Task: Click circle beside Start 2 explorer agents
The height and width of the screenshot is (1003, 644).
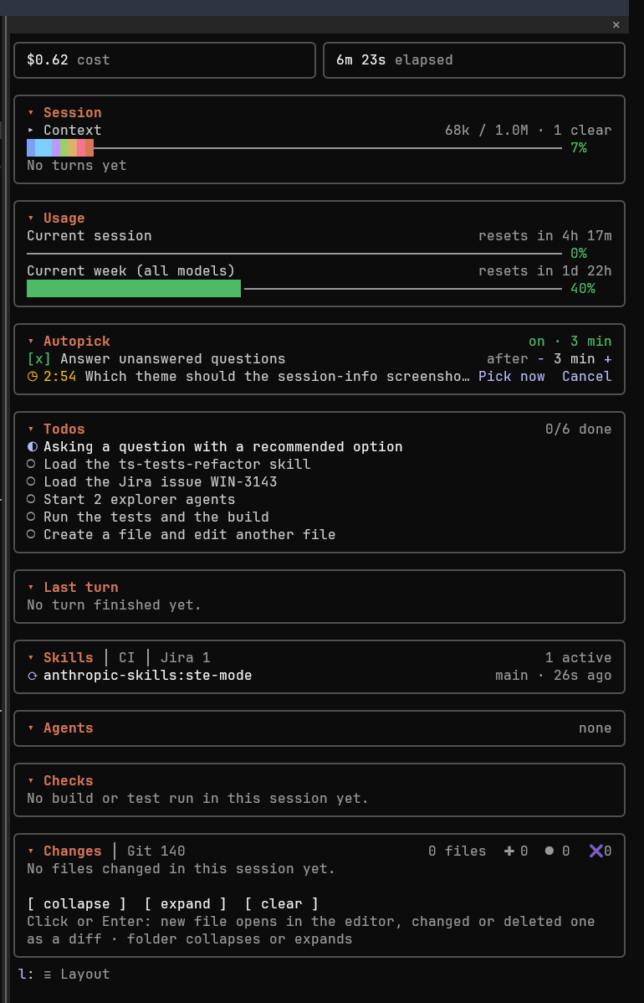Action: 31,500
